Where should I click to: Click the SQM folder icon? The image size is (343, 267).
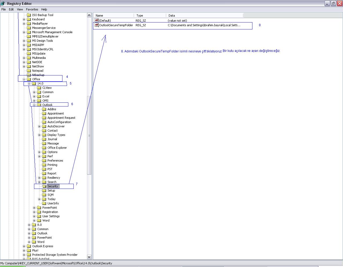[44, 195]
